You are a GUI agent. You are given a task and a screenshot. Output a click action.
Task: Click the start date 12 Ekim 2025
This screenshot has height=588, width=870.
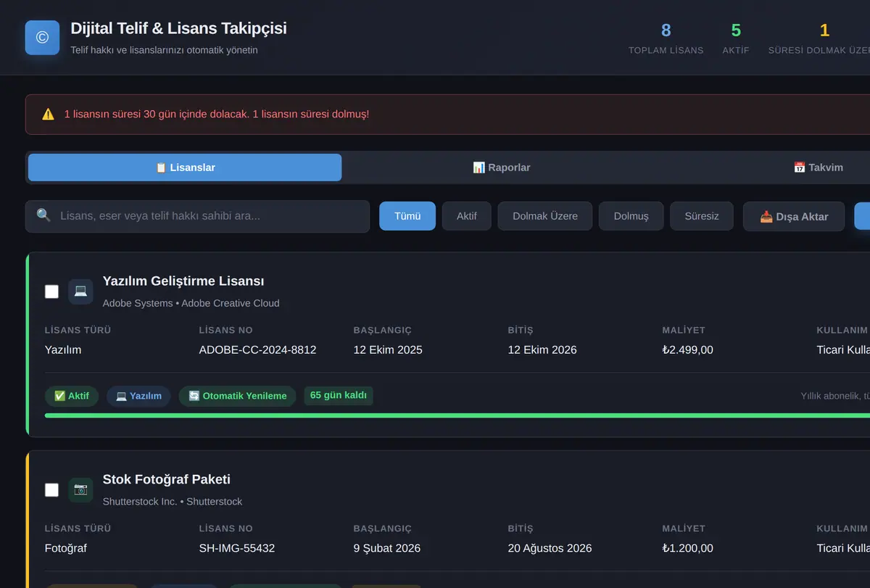[388, 349]
